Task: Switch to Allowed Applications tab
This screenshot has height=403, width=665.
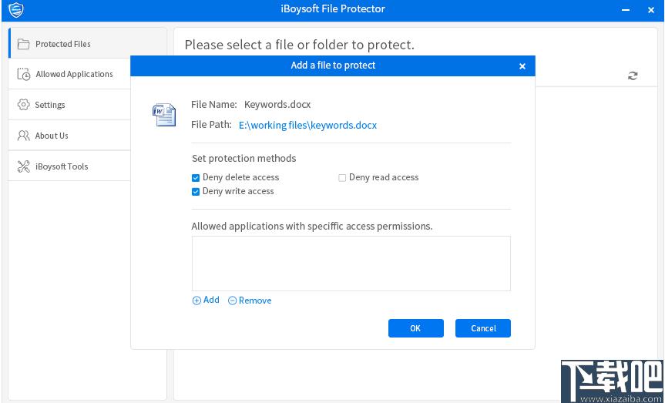Action: point(69,74)
